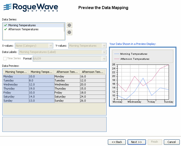Click the remove data series minus icon

click(x=70, y=32)
